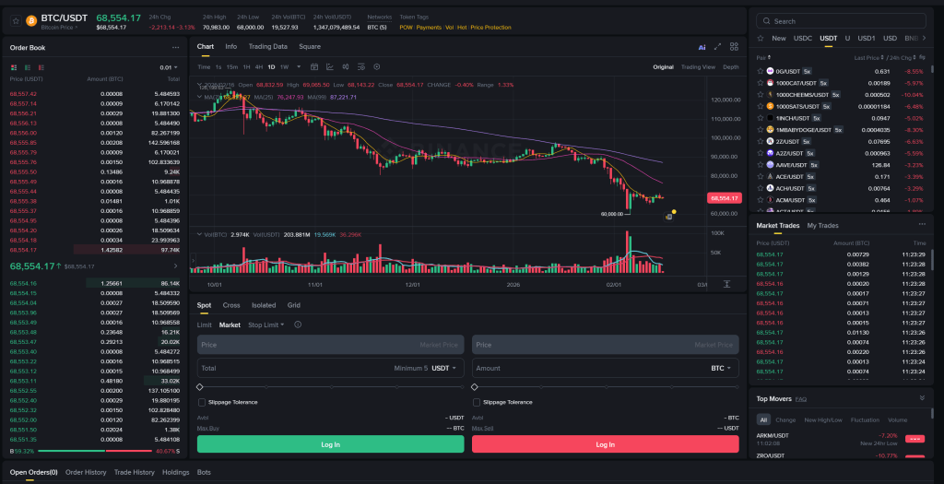Favorite the 0G/USDT pair star
Screen dimensions: 944x484
pyautogui.click(x=761, y=71)
